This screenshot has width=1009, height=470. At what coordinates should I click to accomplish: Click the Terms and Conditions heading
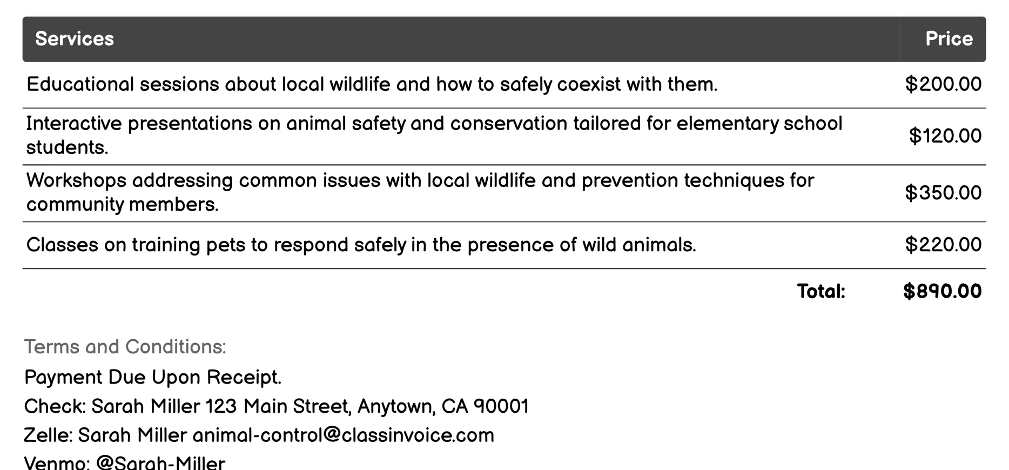pos(125,347)
